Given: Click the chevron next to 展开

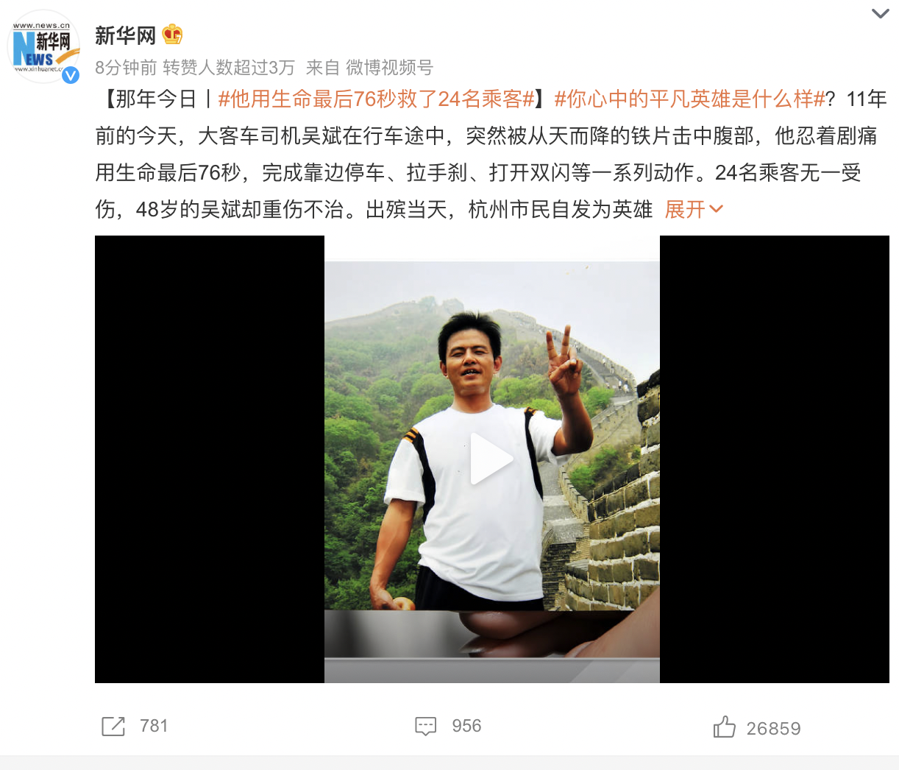Looking at the screenshot, I should point(717,210).
